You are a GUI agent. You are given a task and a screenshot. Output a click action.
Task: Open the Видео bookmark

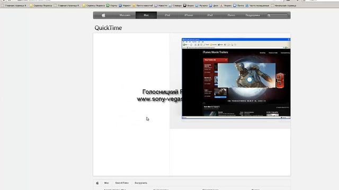point(189,5)
